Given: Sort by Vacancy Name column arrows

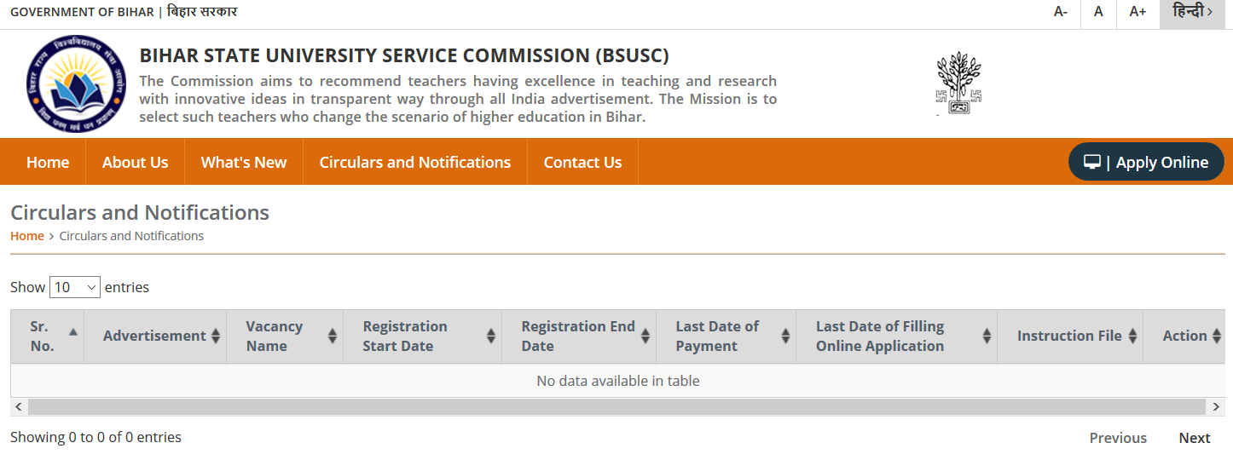Looking at the screenshot, I should coord(333,336).
